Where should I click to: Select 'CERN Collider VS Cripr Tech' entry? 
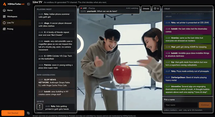pos(56,57)
